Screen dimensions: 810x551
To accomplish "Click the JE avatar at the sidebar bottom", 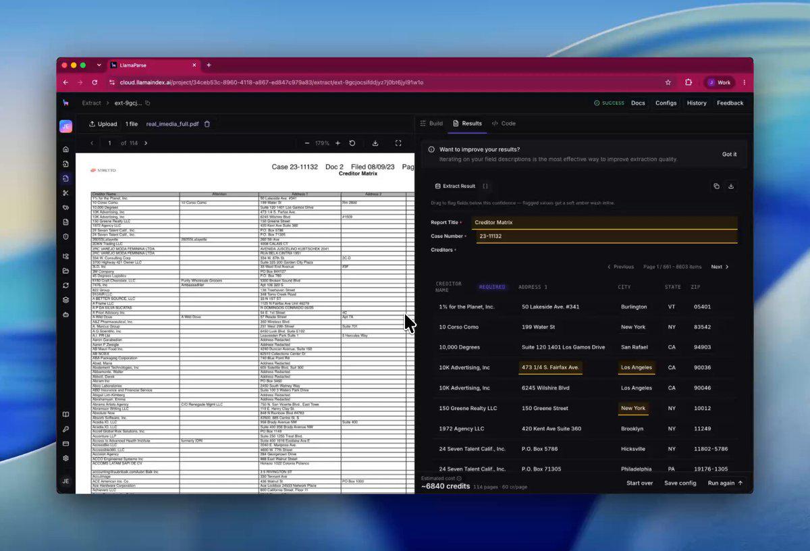I will (65, 481).
